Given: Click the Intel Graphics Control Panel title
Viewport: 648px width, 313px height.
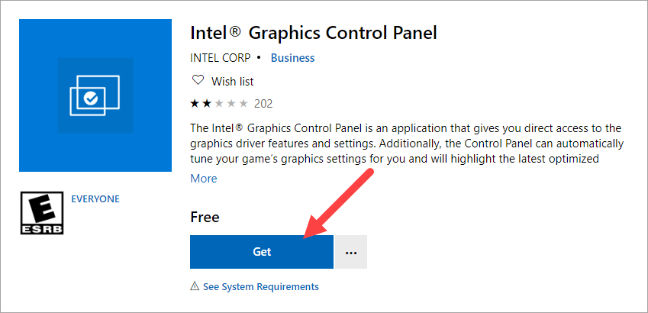Looking at the screenshot, I should point(313,34).
